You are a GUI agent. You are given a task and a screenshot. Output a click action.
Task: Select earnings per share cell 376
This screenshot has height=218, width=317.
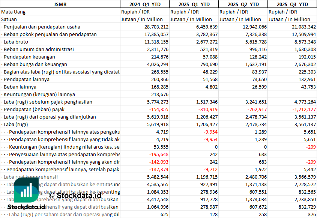pyautogui.click(x=312, y=214)
